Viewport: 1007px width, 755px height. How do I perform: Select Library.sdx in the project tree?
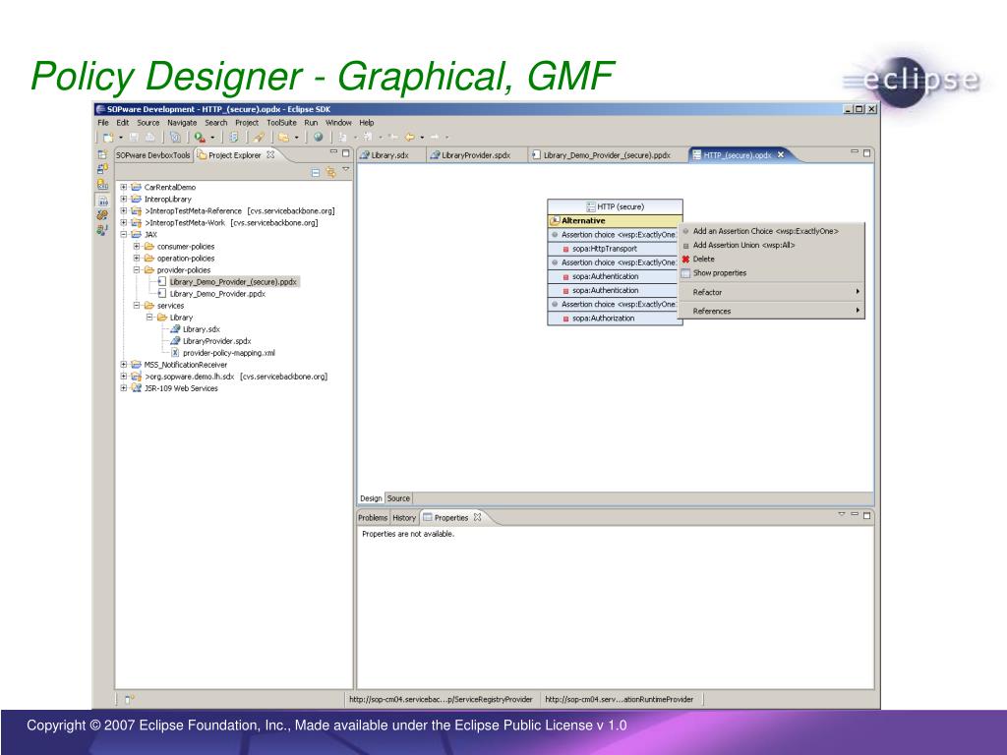(201, 329)
